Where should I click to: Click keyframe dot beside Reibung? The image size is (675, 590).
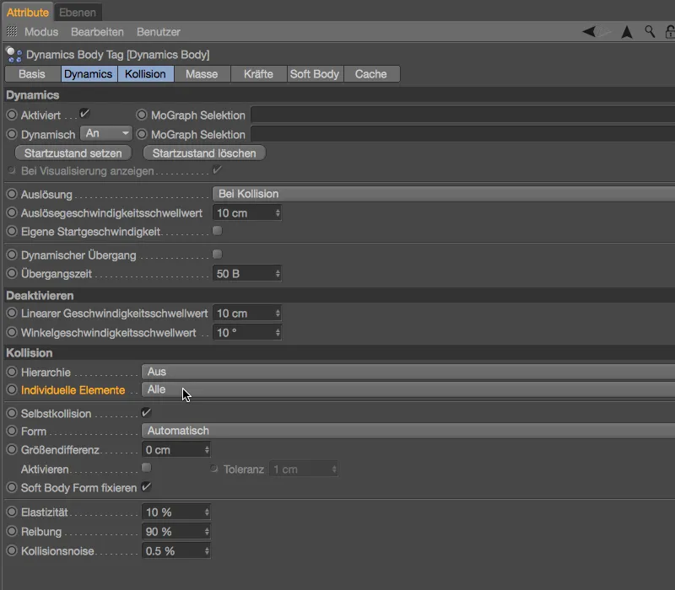tap(12, 532)
